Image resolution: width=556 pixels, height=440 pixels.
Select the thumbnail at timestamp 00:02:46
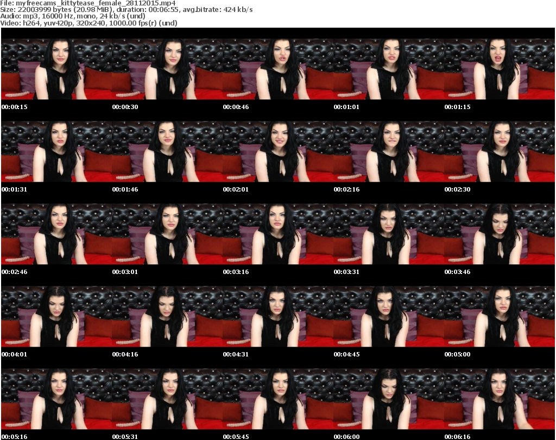(x=56, y=234)
